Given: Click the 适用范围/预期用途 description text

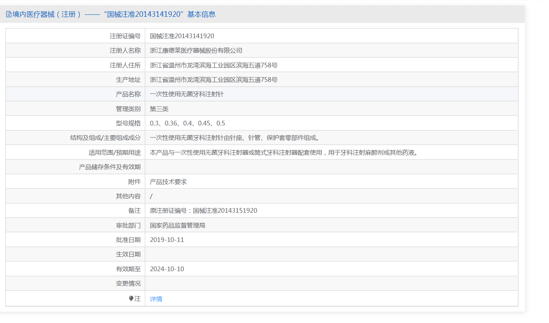Looking at the screenshot, I should point(285,152).
